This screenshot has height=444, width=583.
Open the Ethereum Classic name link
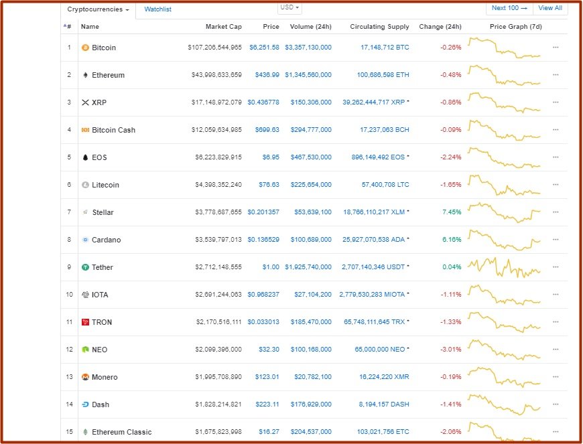[121, 432]
